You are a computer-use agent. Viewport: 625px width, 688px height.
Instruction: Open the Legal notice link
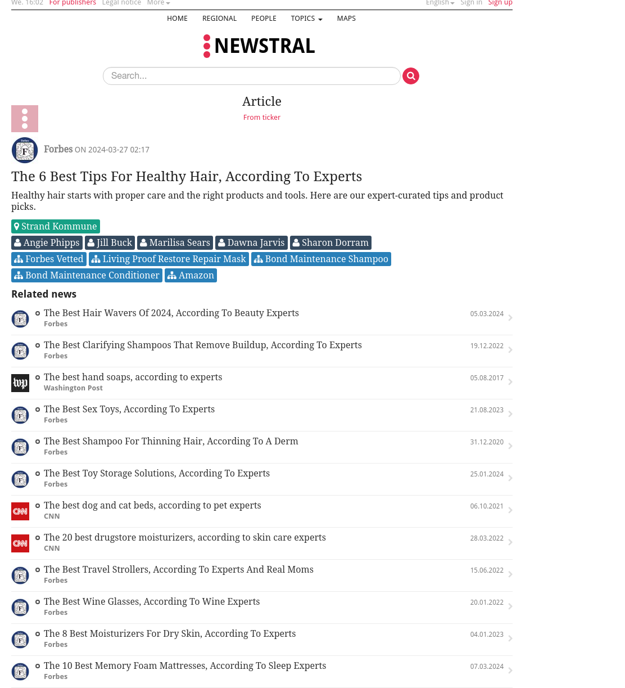[x=121, y=3]
